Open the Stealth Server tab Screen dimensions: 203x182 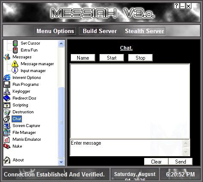point(145,31)
